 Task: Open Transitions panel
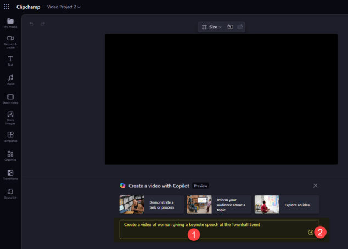pos(10,175)
